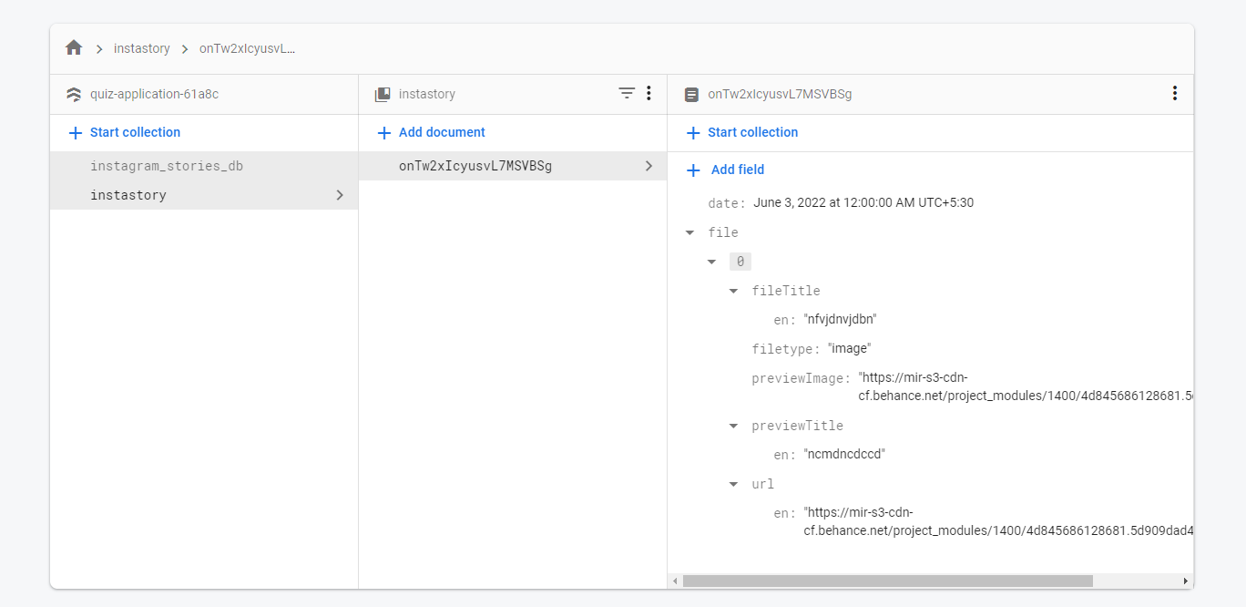
Task: Collapse the url map
Action: point(734,485)
